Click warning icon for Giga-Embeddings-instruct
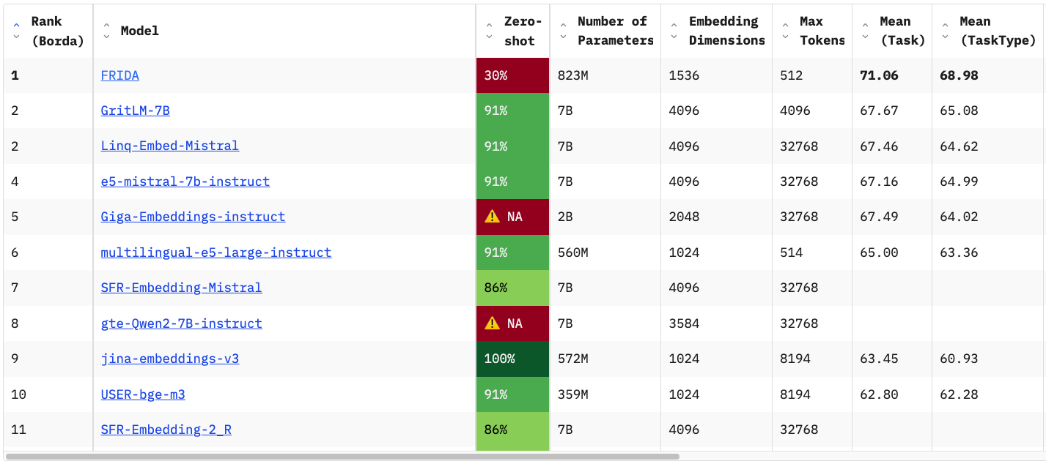This screenshot has width=1046, height=461. (493, 217)
